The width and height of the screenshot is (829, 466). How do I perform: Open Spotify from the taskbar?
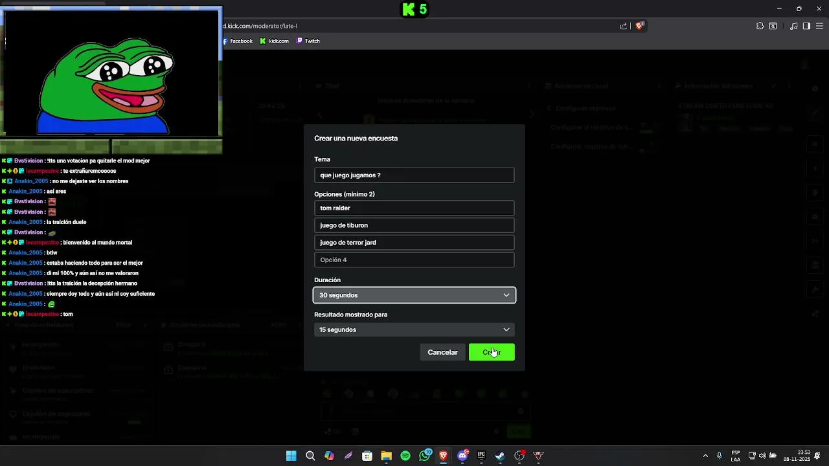[x=405, y=456]
